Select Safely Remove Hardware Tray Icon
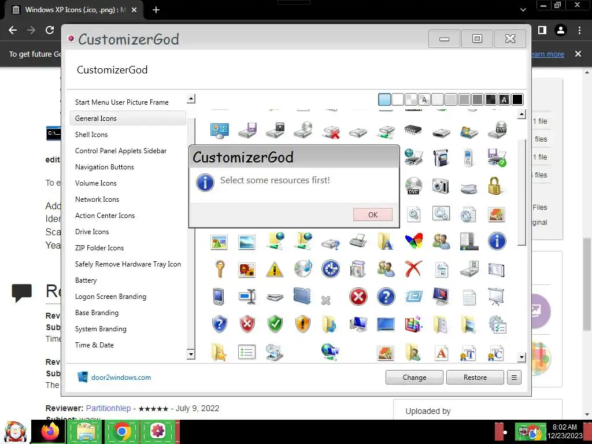The image size is (592, 444). 128,264
